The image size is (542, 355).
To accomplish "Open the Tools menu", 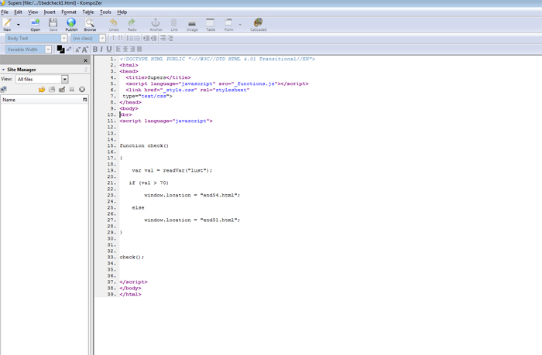I will click(x=105, y=12).
